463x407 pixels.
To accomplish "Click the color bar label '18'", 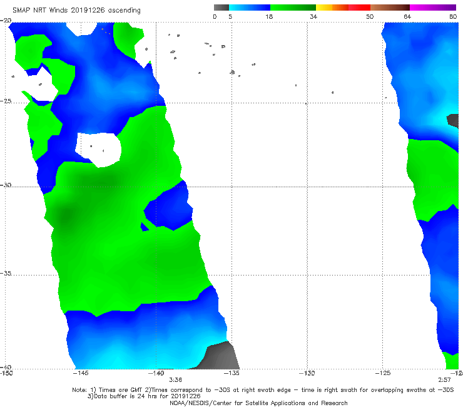I will pyautogui.click(x=269, y=16).
